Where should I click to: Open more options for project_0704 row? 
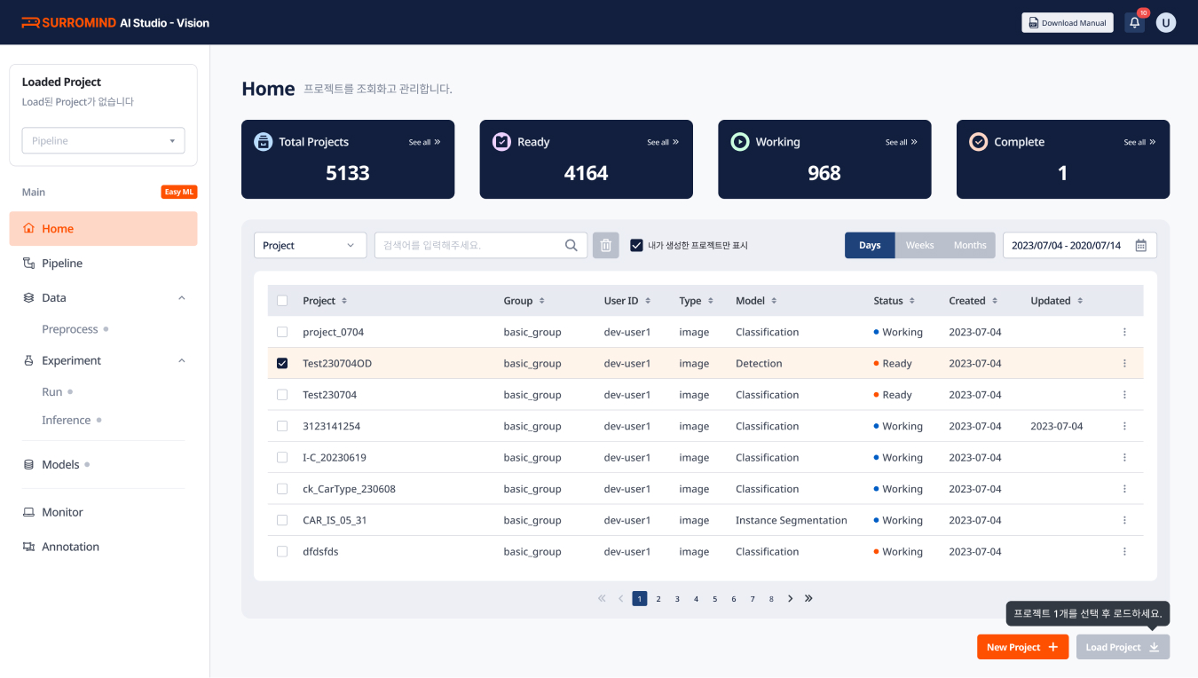[x=1124, y=332]
